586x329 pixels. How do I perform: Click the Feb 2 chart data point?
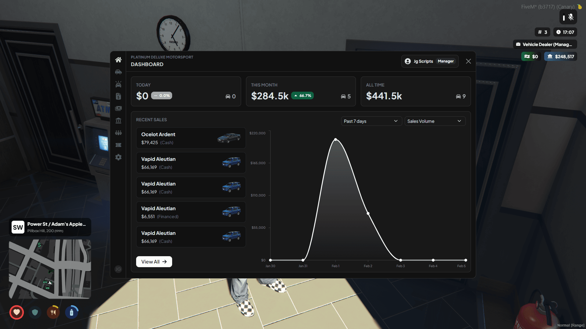(368, 213)
